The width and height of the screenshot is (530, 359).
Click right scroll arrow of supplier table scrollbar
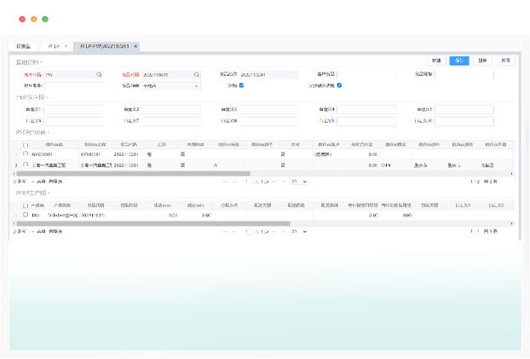(x=512, y=174)
